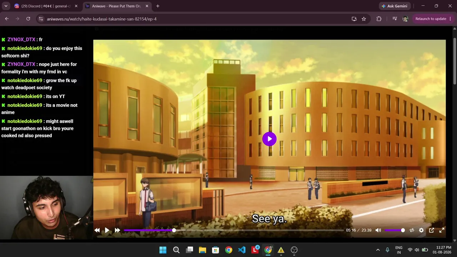457x257 pixels.
Task: Open the red L app with badge 4
Action: click(x=255, y=250)
